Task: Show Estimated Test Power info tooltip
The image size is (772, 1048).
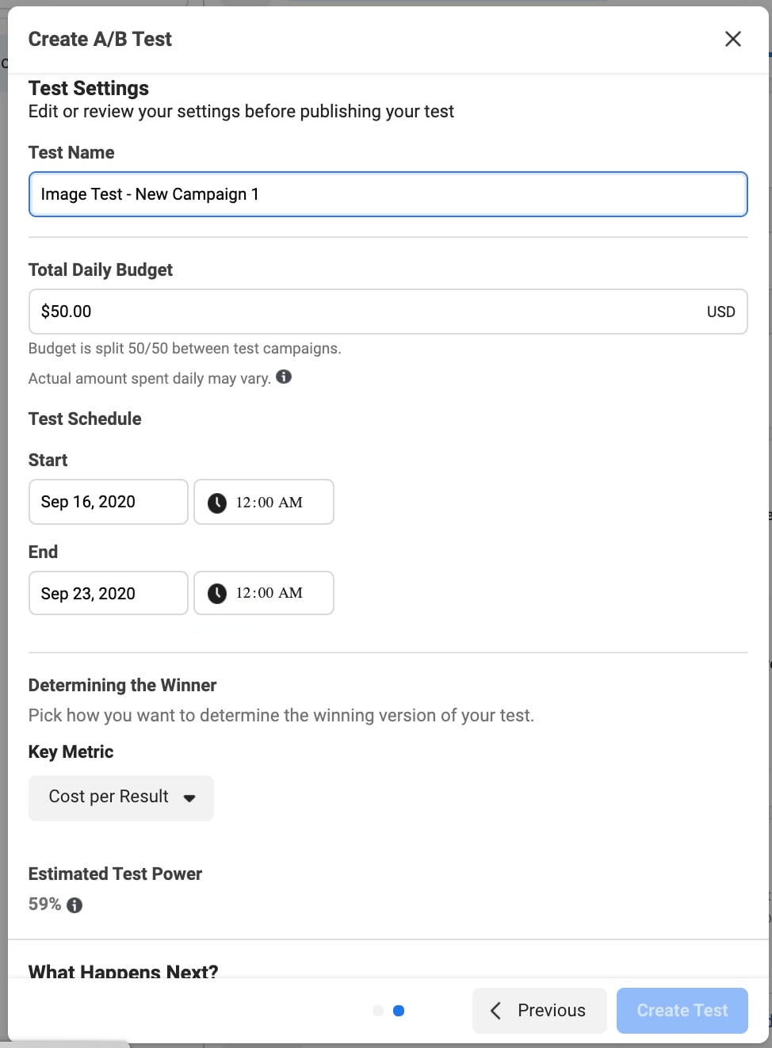Action: point(75,905)
